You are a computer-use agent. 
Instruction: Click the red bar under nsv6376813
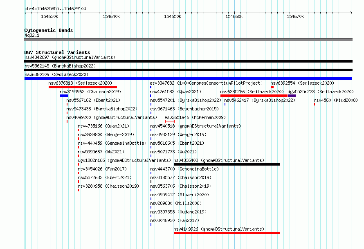point(83,87)
